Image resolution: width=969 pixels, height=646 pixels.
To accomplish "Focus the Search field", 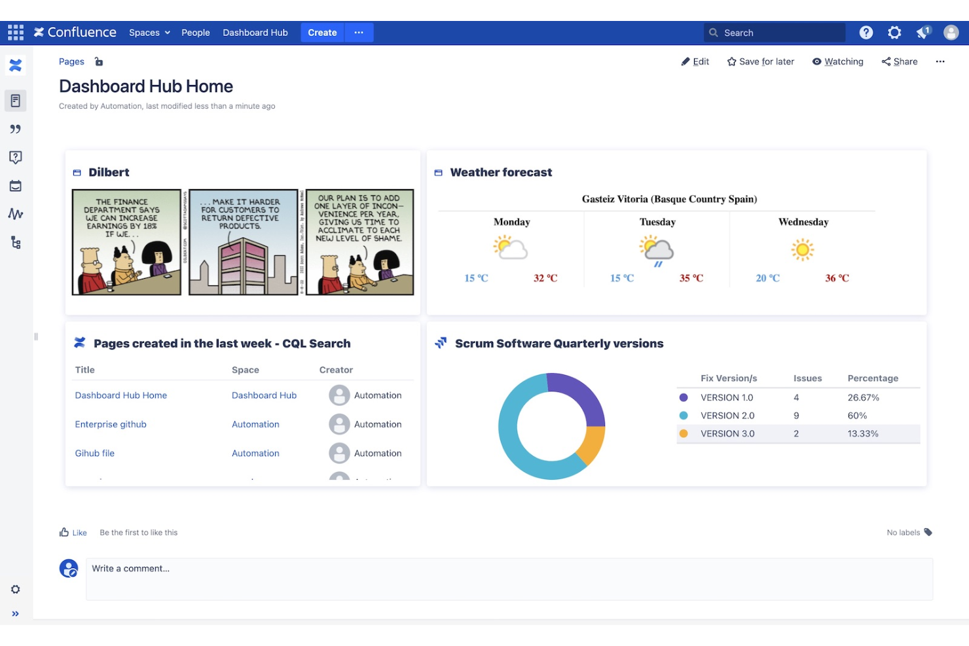I will 775,33.
